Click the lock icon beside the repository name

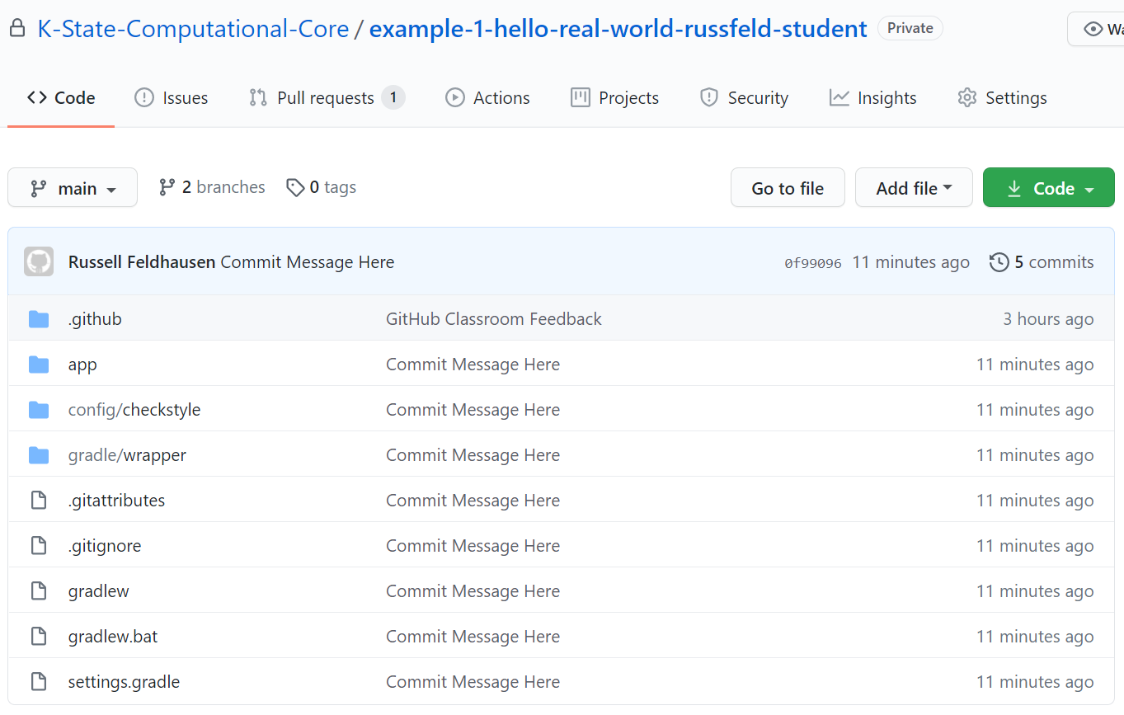(x=16, y=29)
